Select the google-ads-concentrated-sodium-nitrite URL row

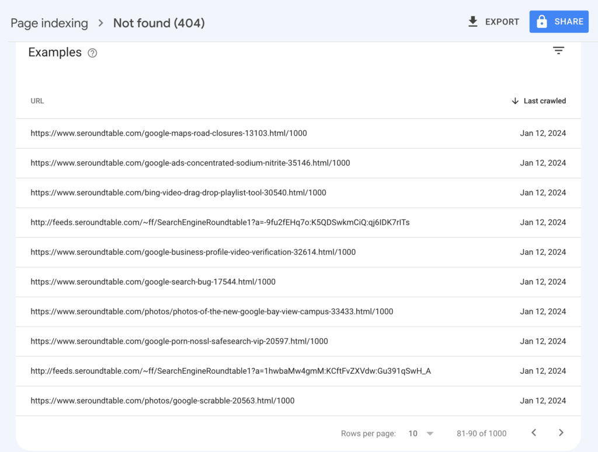(x=190, y=163)
